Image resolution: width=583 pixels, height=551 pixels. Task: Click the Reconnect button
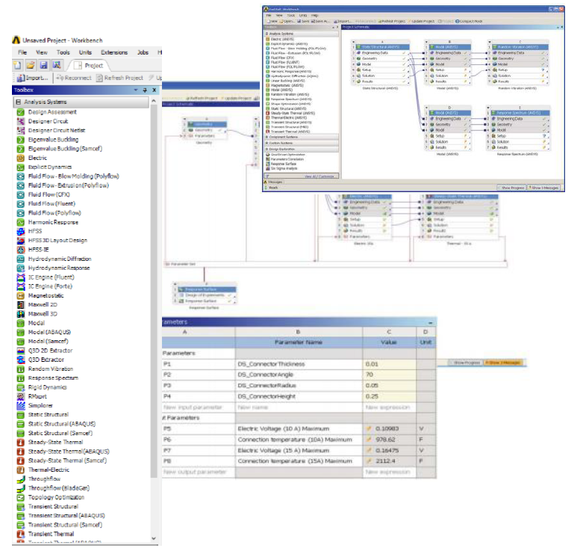point(74,78)
